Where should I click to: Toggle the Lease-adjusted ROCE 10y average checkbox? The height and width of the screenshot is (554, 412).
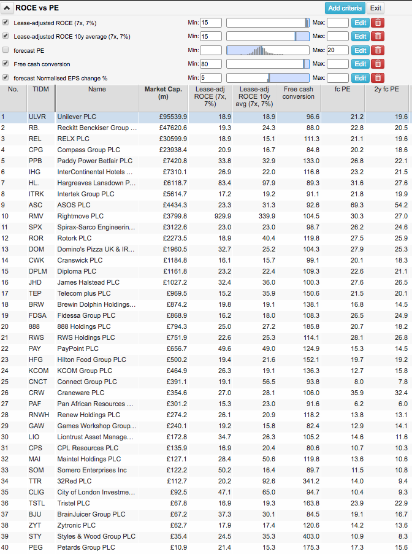coord(6,36)
